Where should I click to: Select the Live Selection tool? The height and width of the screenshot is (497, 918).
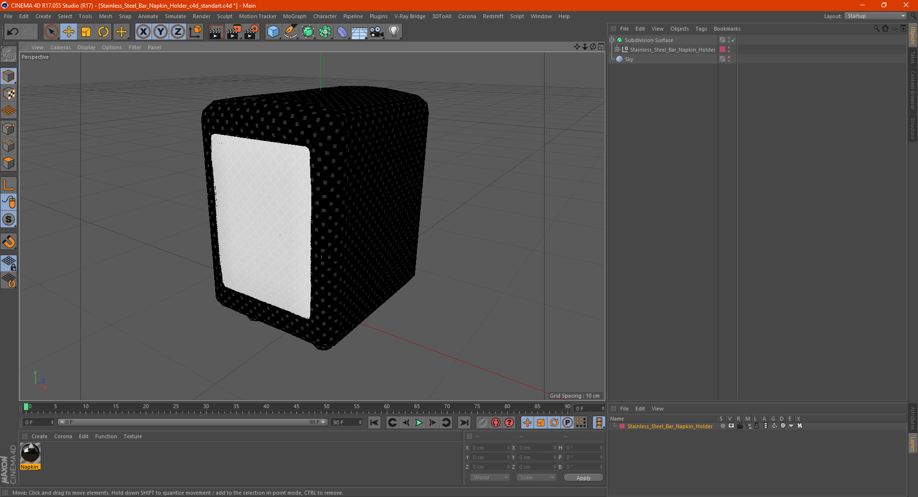pyautogui.click(x=51, y=32)
